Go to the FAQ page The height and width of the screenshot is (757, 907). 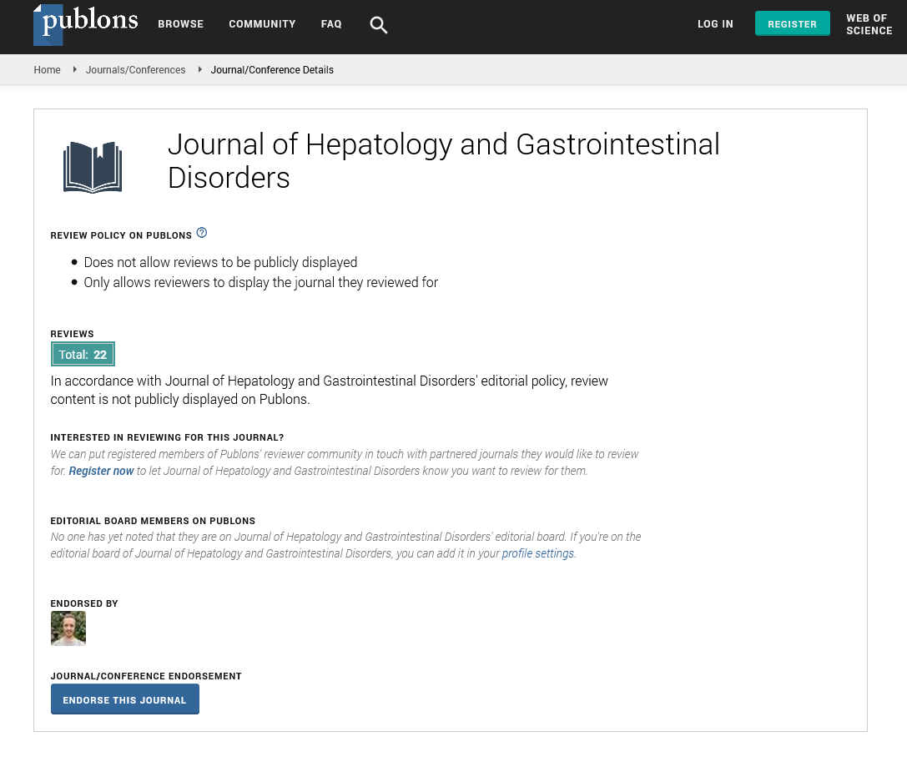point(331,24)
